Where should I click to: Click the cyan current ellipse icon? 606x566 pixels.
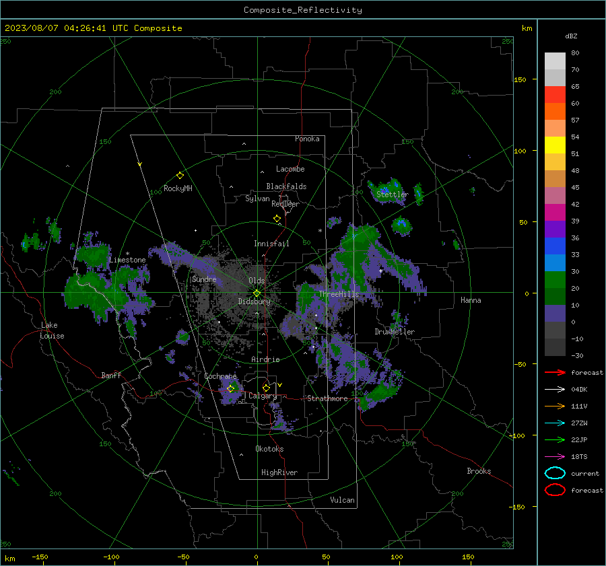555,473
